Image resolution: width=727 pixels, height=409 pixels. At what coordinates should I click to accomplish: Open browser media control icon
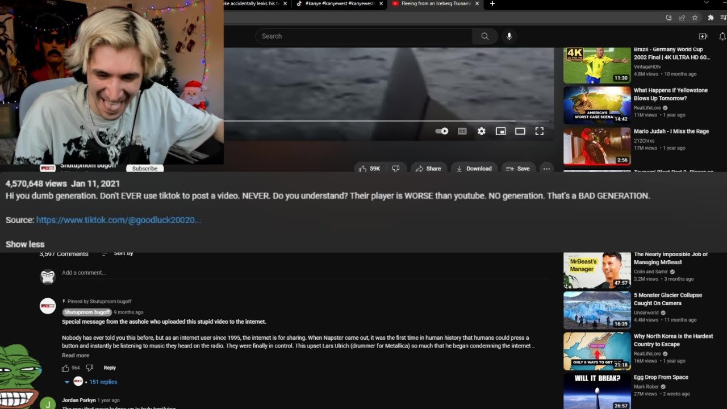[x=722, y=18]
